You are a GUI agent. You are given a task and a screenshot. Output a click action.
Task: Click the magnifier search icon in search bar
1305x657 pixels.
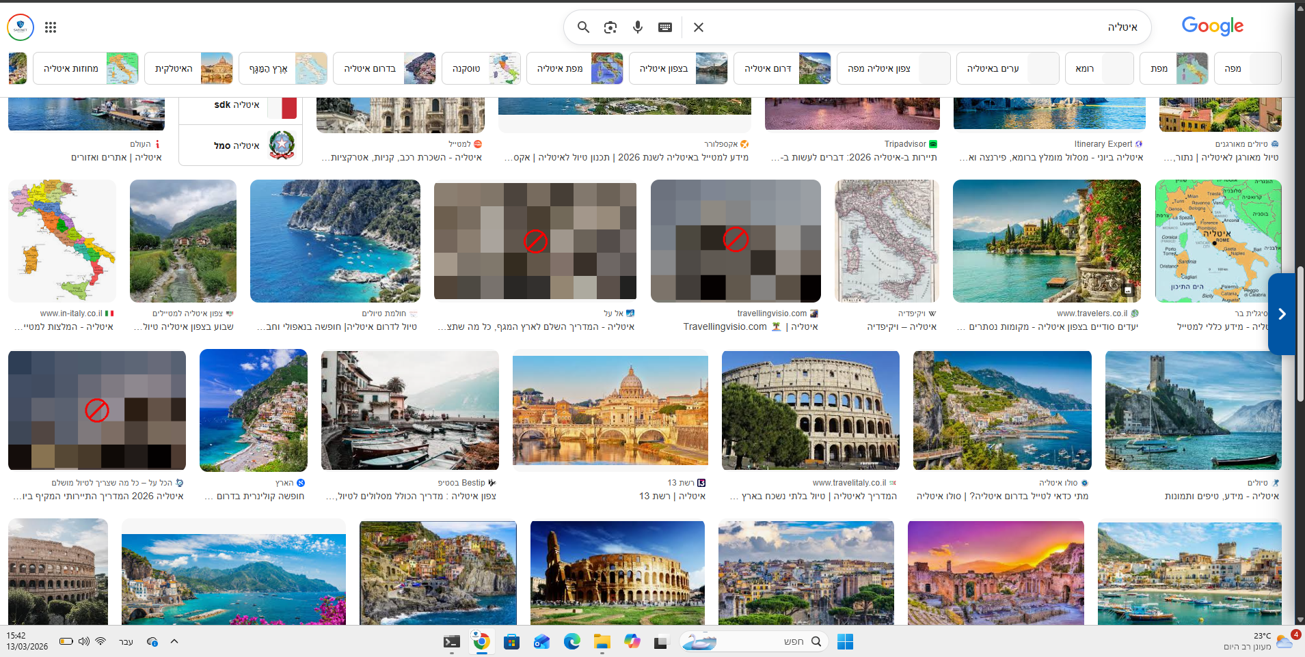click(x=583, y=27)
